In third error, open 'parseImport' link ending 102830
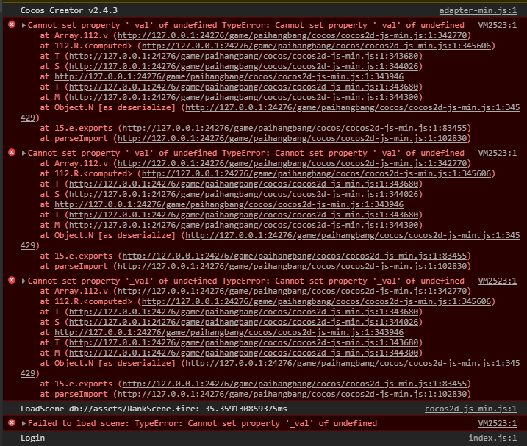Image resolution: width=527 pixels, height=446 pixels. click(292, 394)
